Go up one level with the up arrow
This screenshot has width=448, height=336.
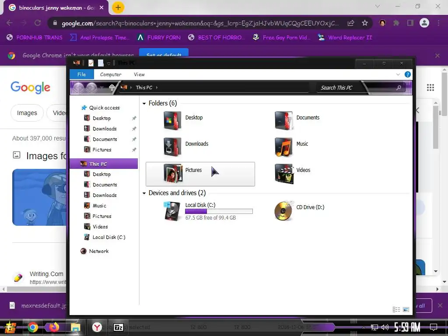112,87
